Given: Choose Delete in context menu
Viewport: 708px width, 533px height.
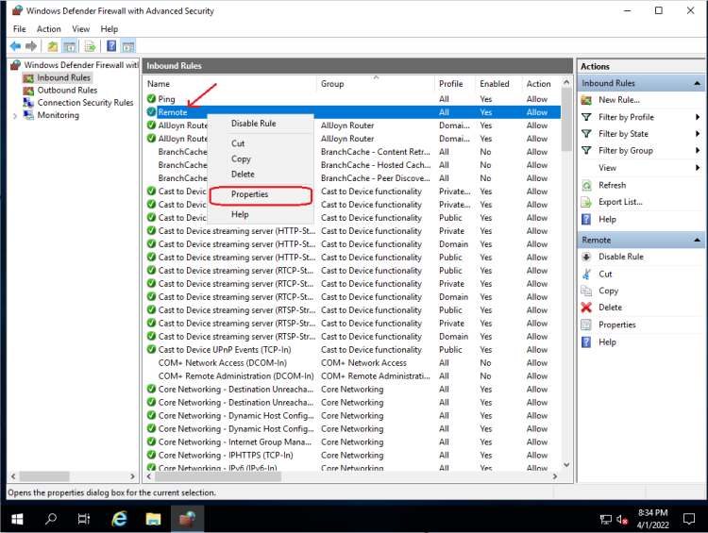Looking at the screenshot, I should tap(261, 175).
